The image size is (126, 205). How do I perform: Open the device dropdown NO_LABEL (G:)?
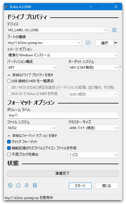pos(57,30)
